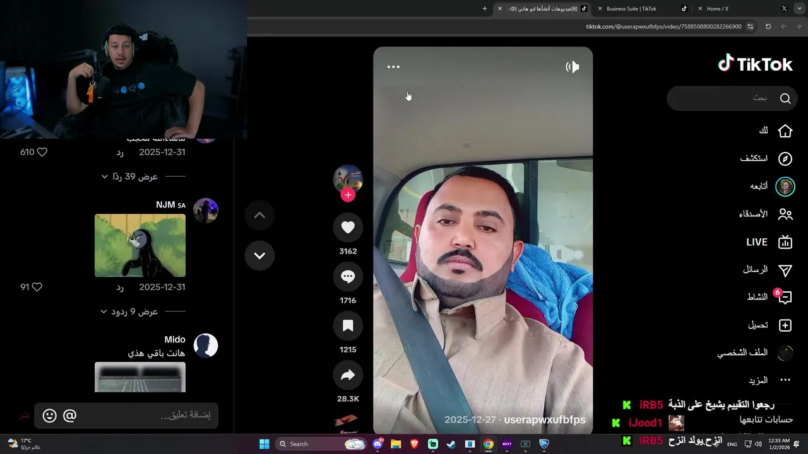Open the Friends people icon

click(785, 214)
